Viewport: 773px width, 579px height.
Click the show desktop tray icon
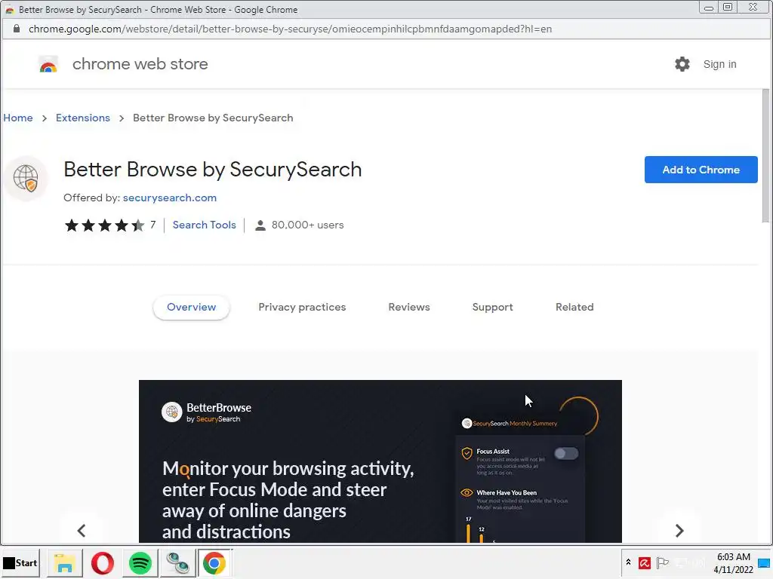(x=764, y=562)
